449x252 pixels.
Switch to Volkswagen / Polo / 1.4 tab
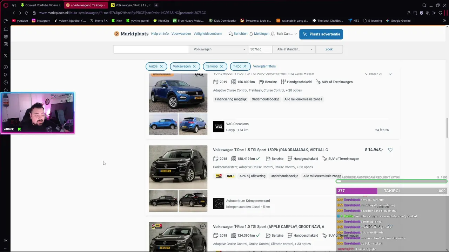pyautogui.click(x=131, y=5)
